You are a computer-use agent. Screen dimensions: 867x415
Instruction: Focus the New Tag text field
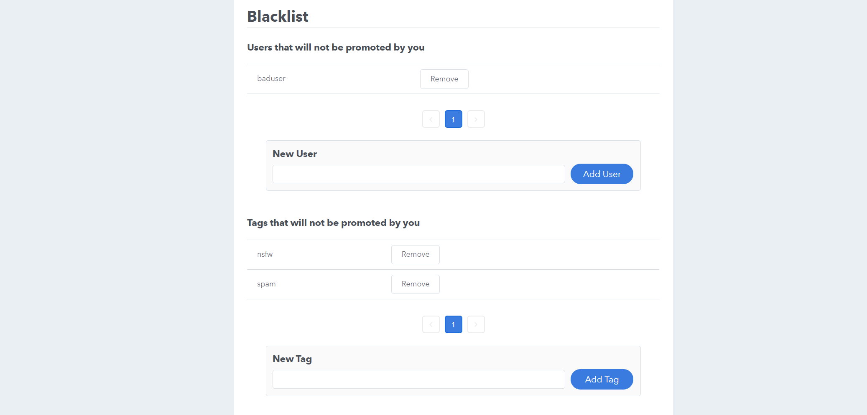(x=418, y=380)
